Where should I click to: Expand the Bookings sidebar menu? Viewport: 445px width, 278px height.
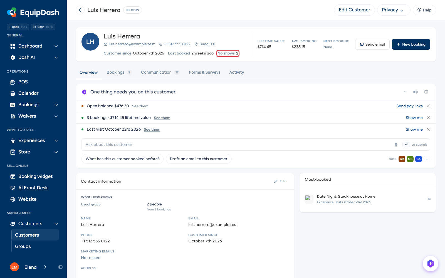pos(56,105)
